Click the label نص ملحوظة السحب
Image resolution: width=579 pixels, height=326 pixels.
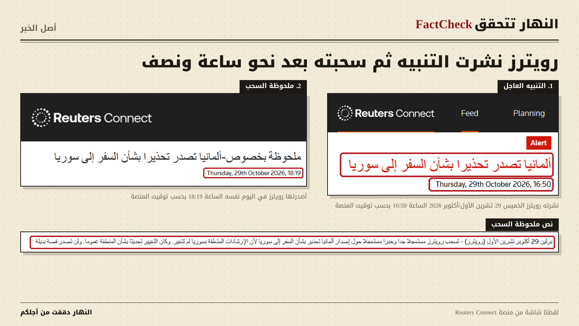[522, 225]
